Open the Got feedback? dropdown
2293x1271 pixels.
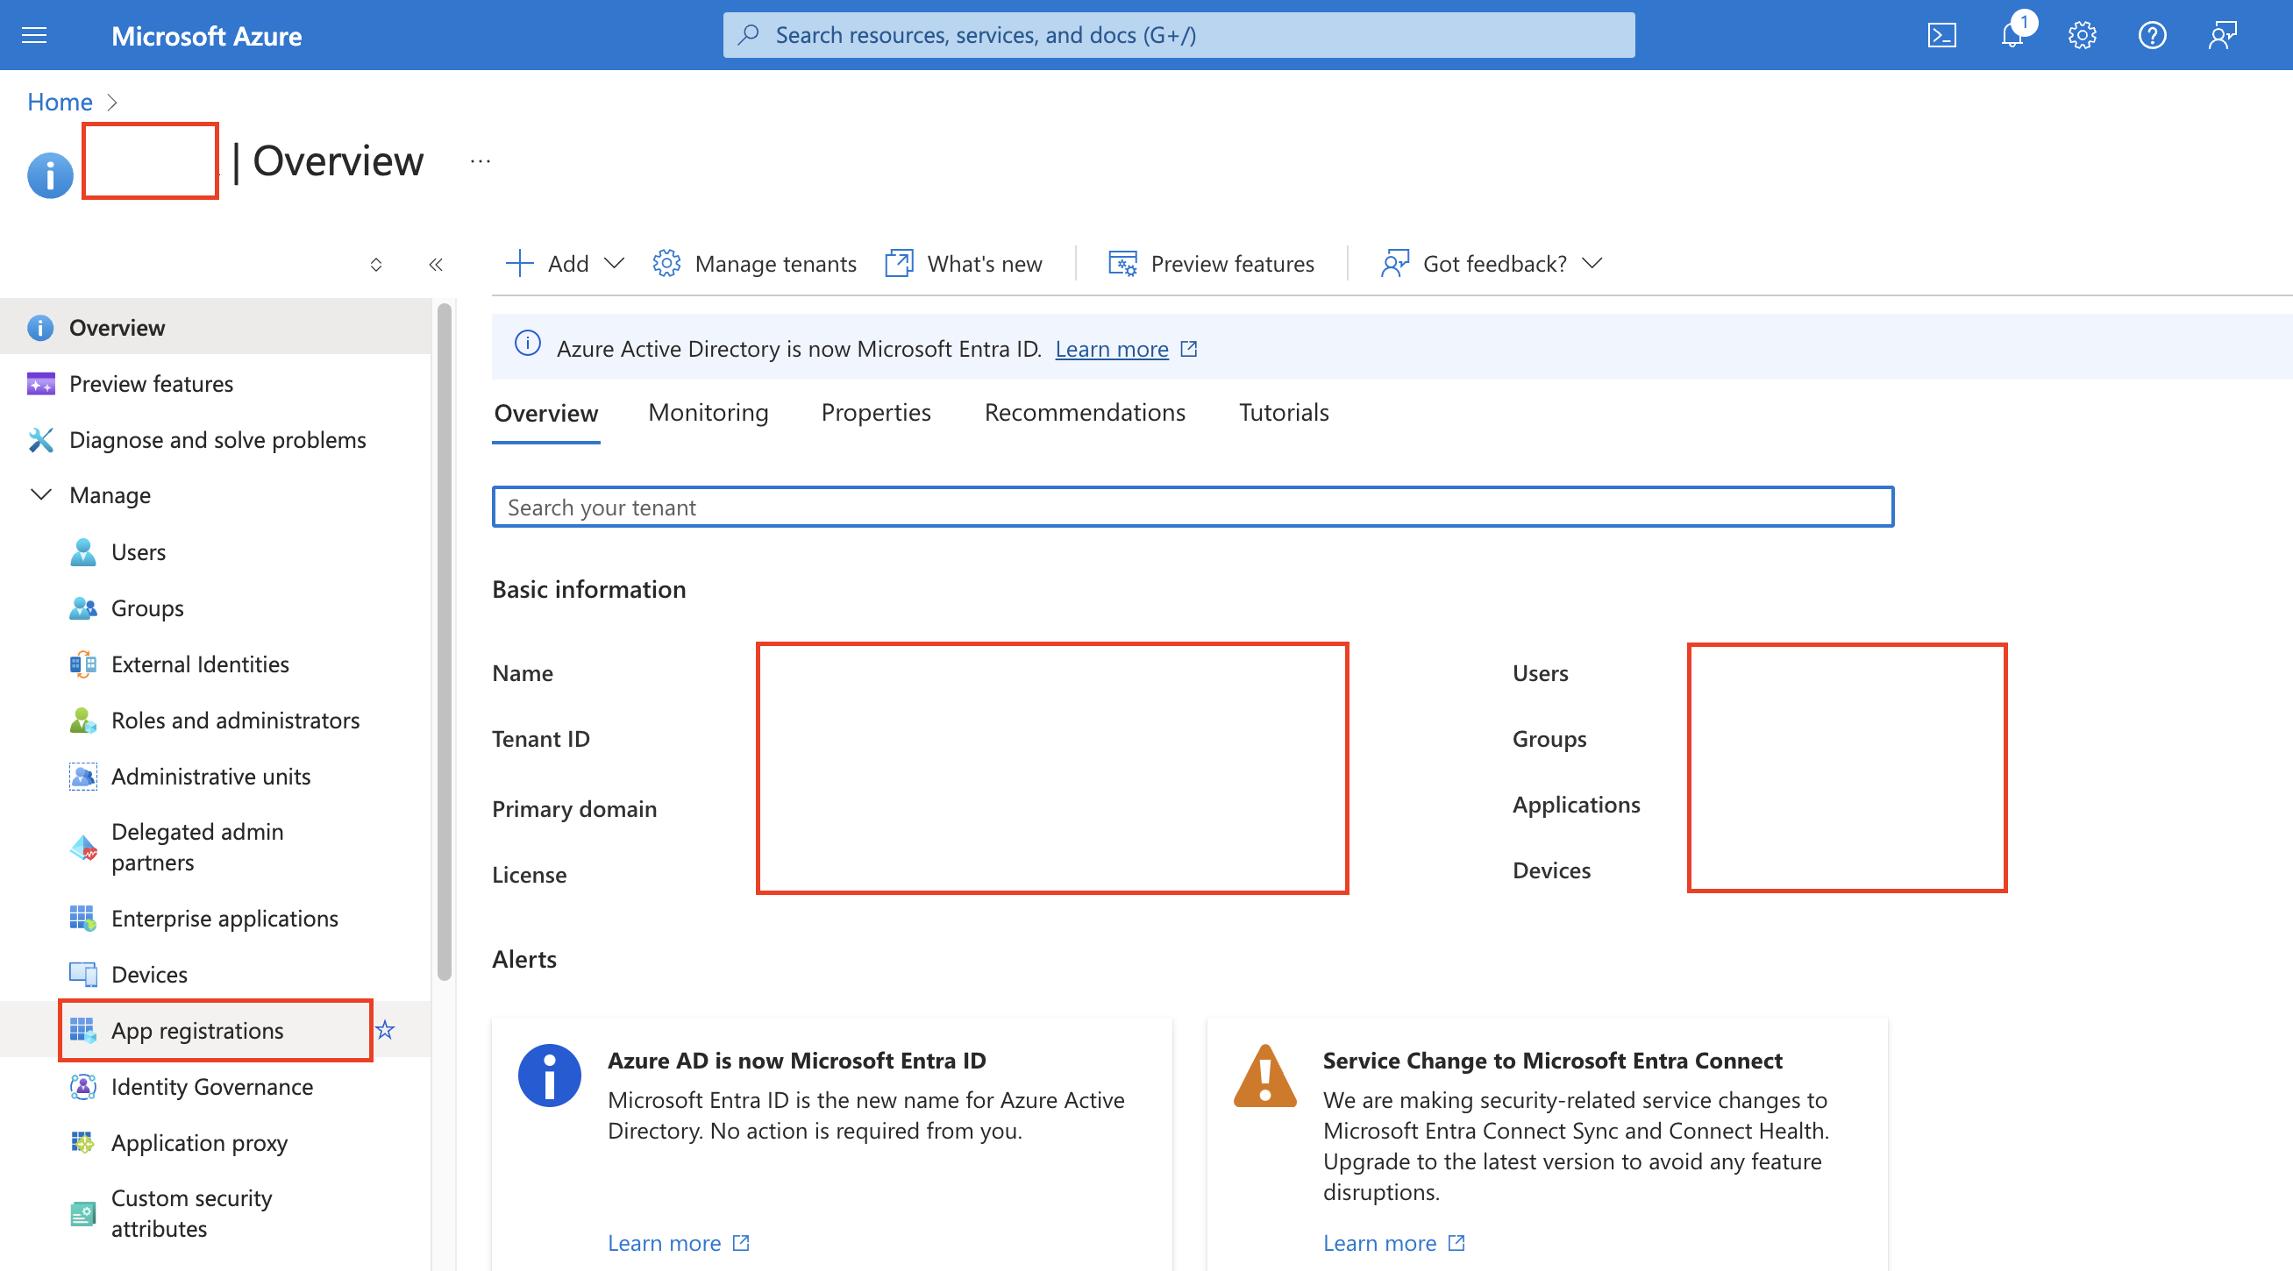(x=1592, y=264)
